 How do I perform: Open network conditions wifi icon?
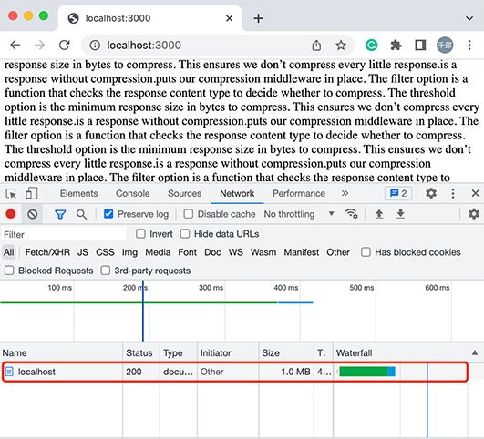point(352,214)
